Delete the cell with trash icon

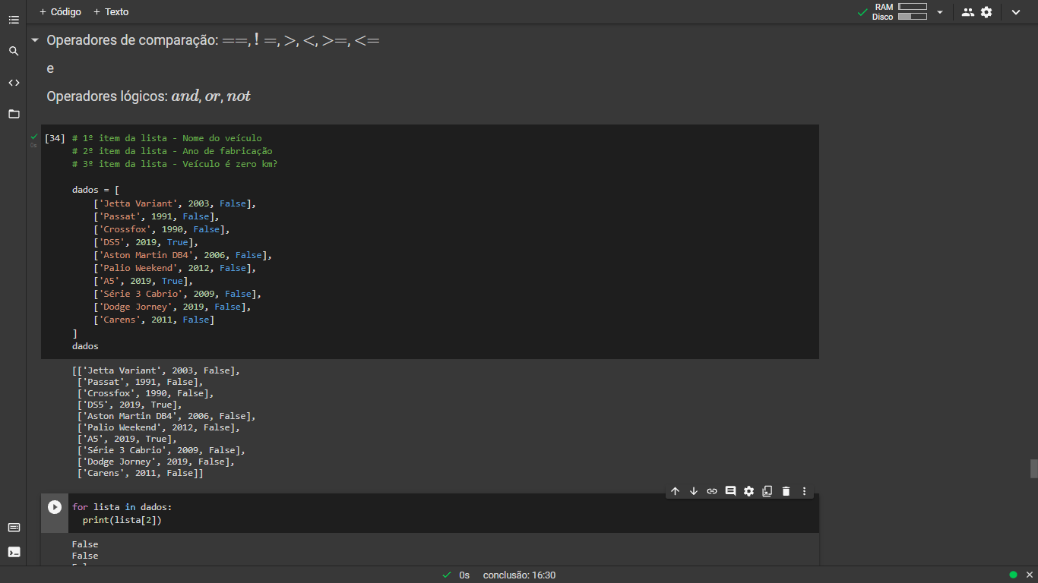pos(786,491)
